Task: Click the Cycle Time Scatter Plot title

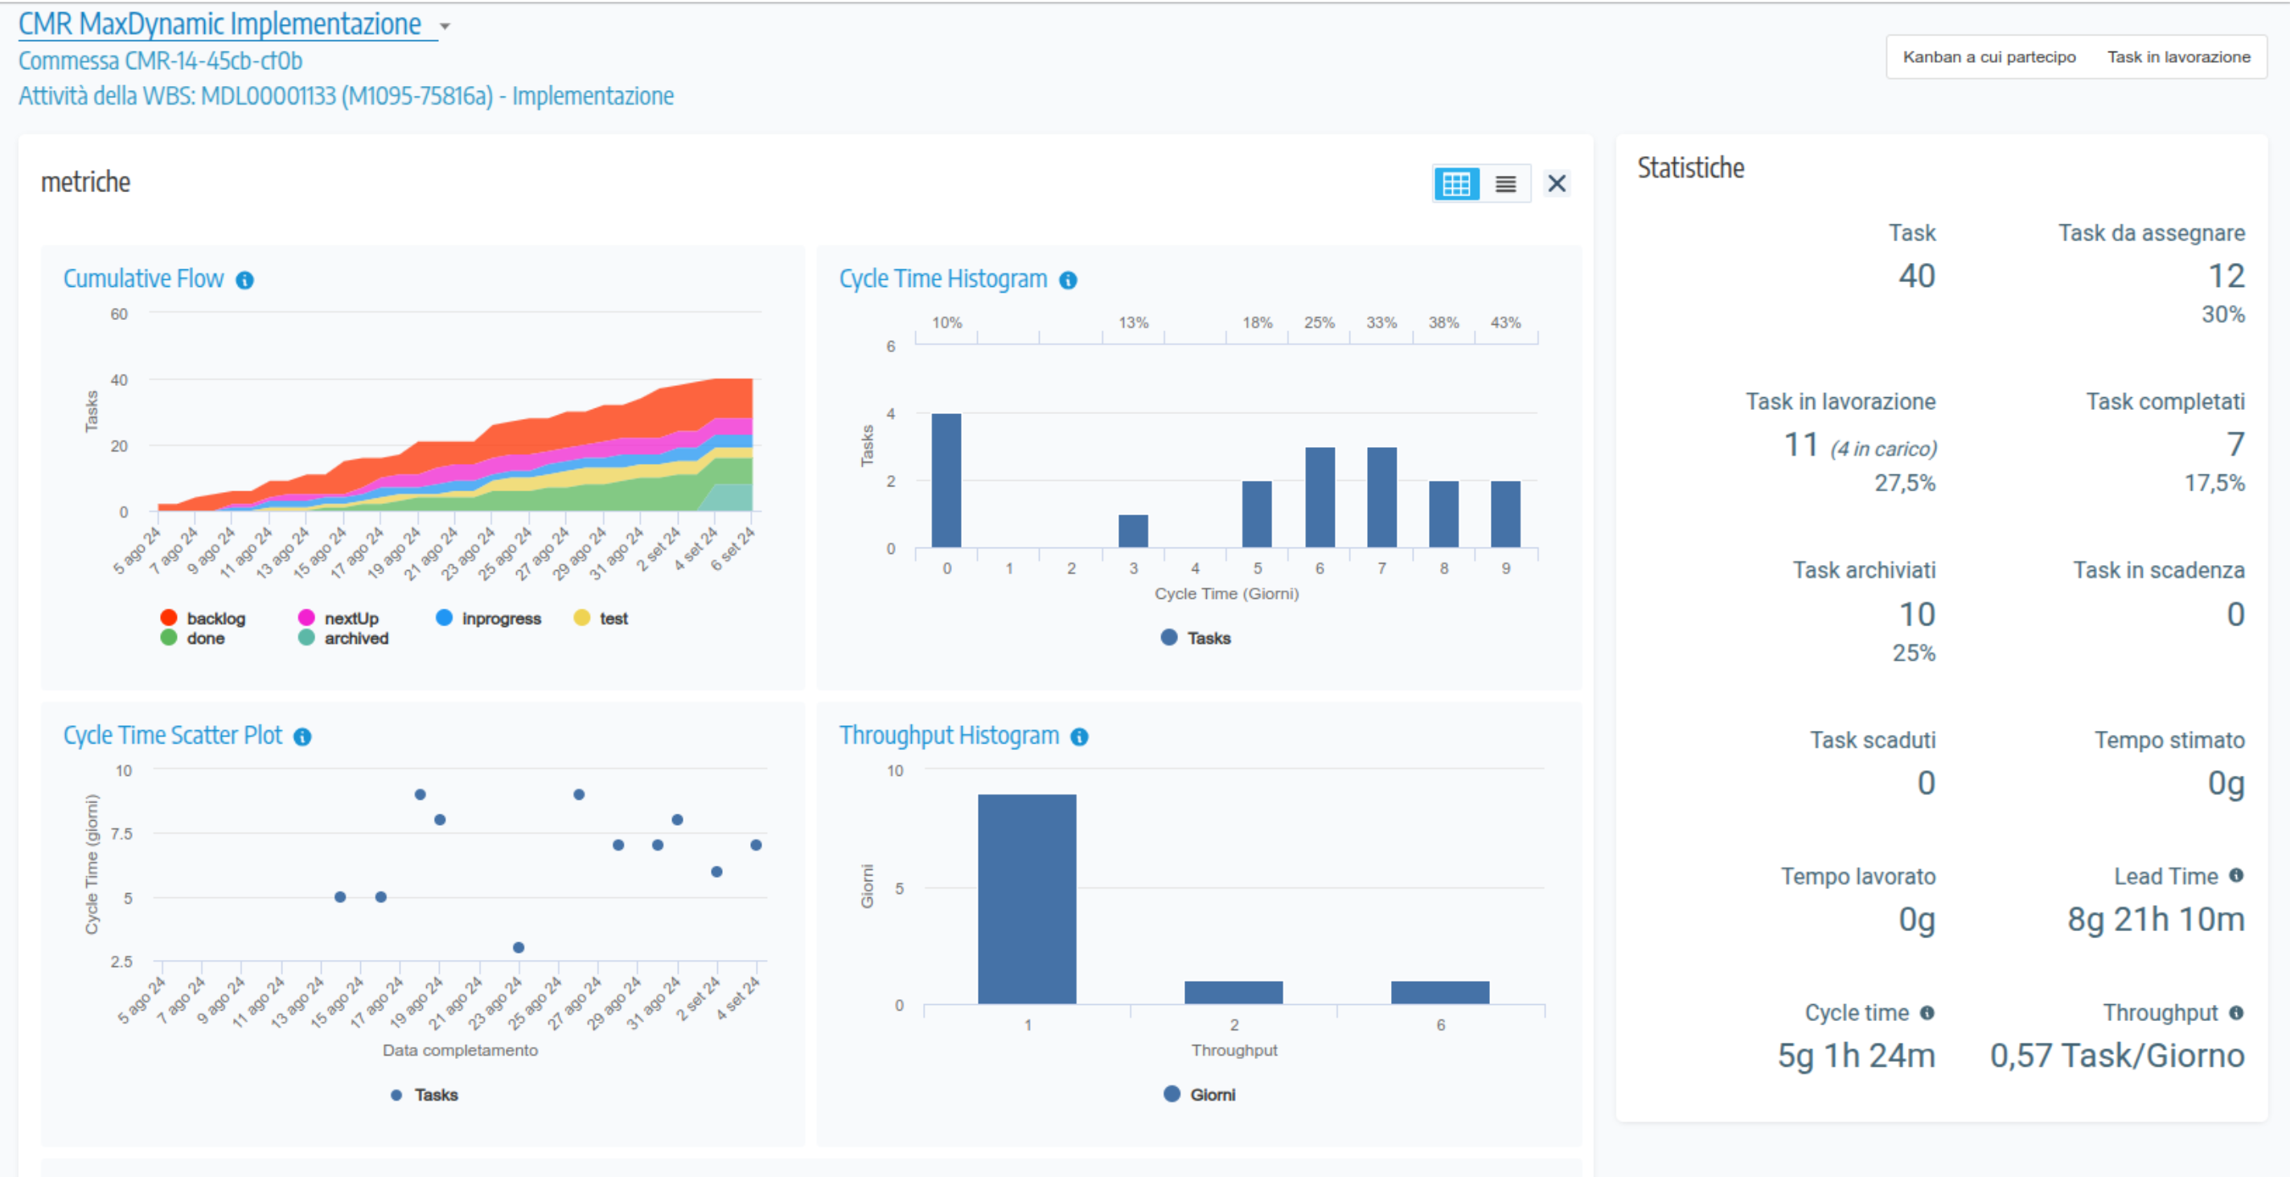Action: tap(172, 735)
